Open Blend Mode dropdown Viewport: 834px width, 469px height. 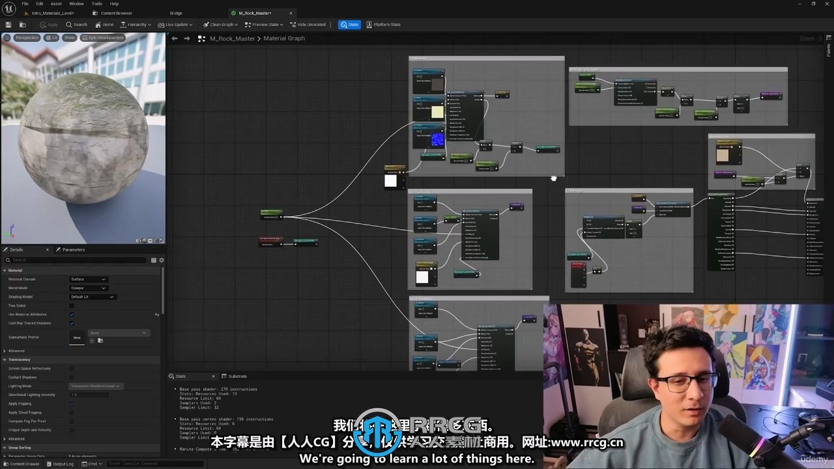tap(88, 288)
